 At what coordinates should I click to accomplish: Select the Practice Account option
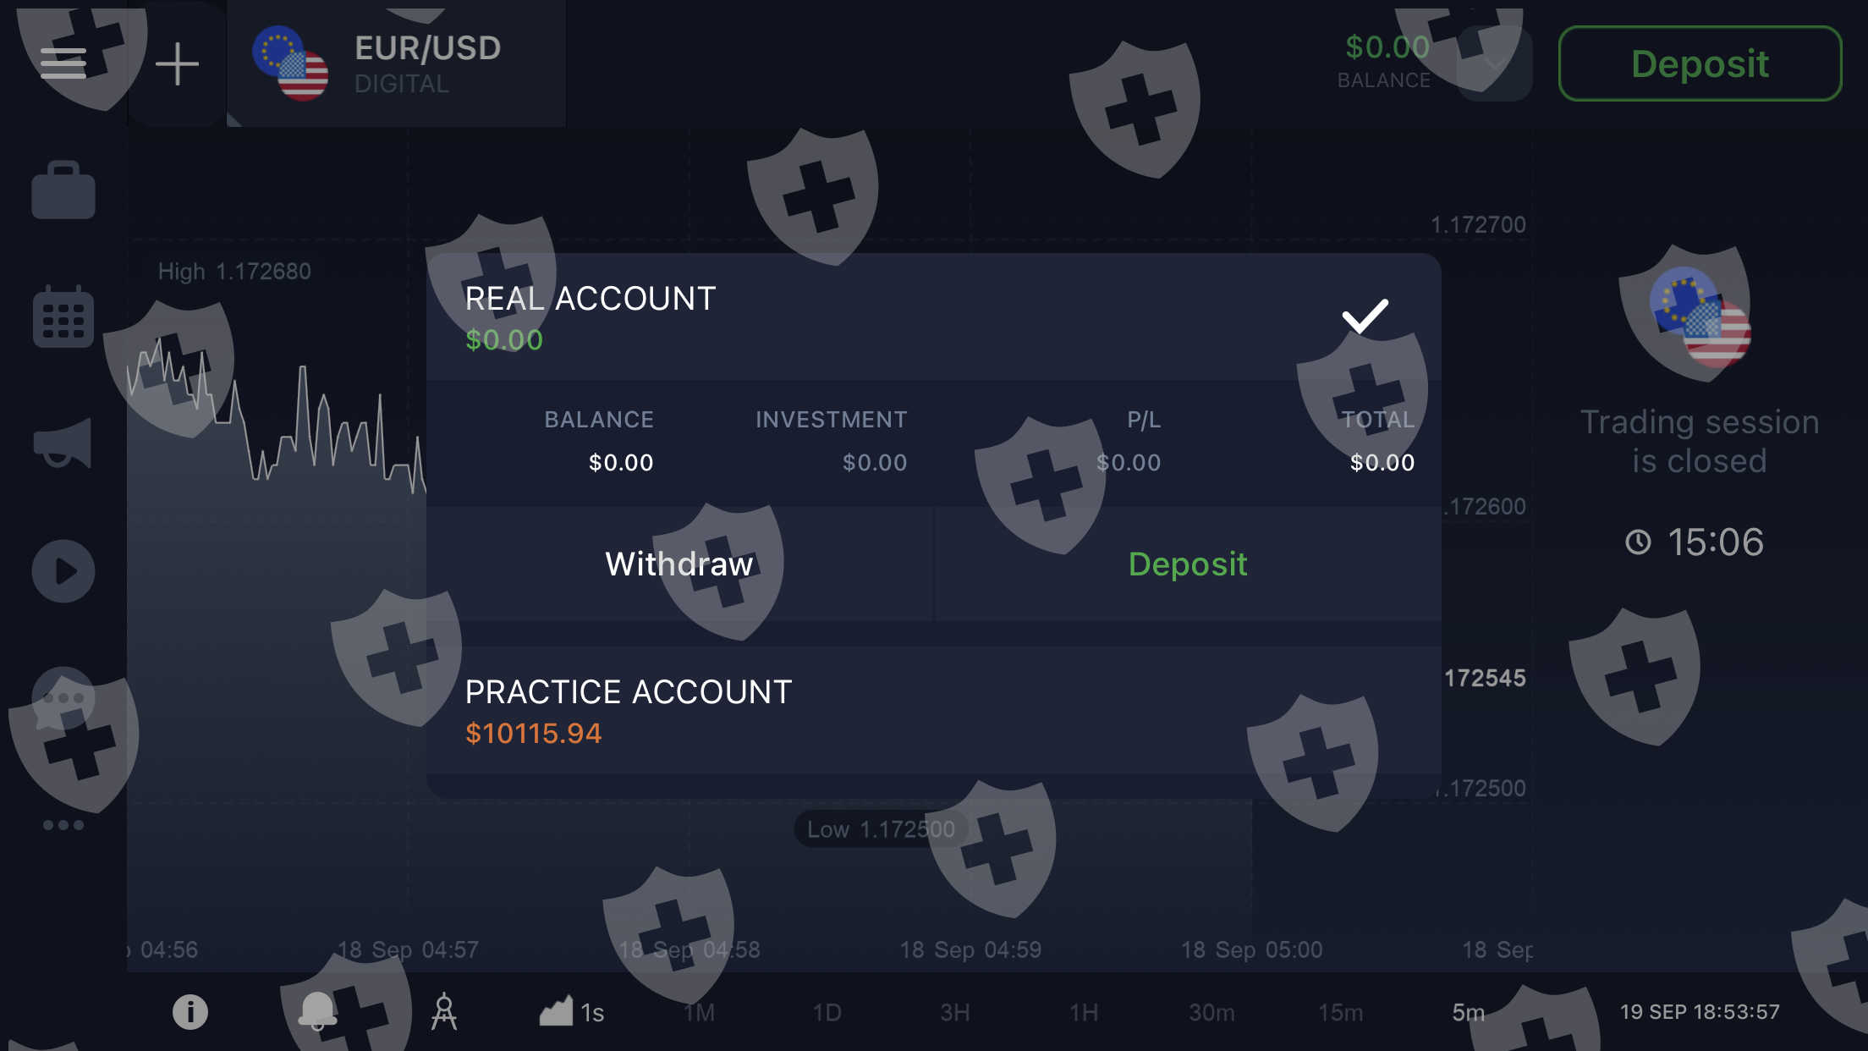(x=934, y=711)
